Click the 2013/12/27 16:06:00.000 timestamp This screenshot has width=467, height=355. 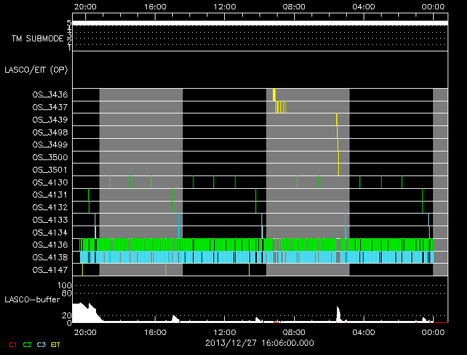pos(259,343)
